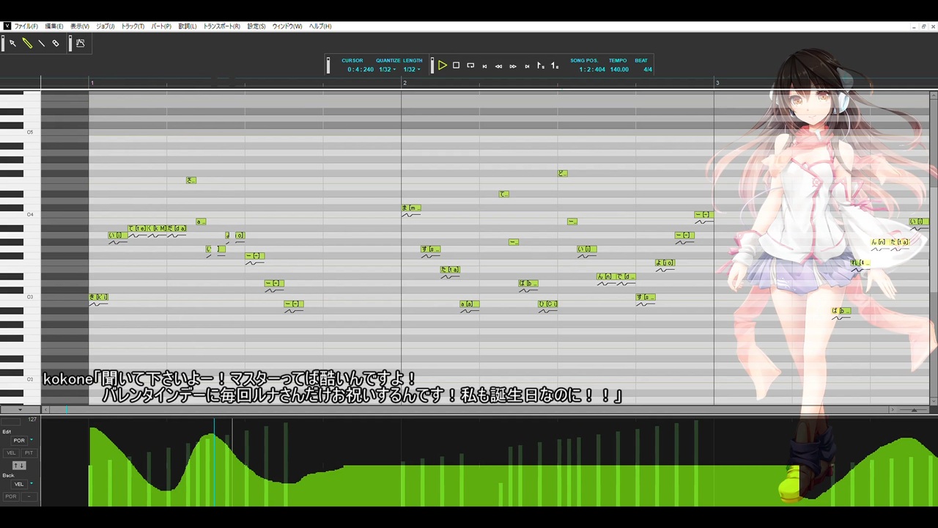This screenshot has width=938, height=528.
Task: Fast-forward the transport
Action: coord(513,66)
